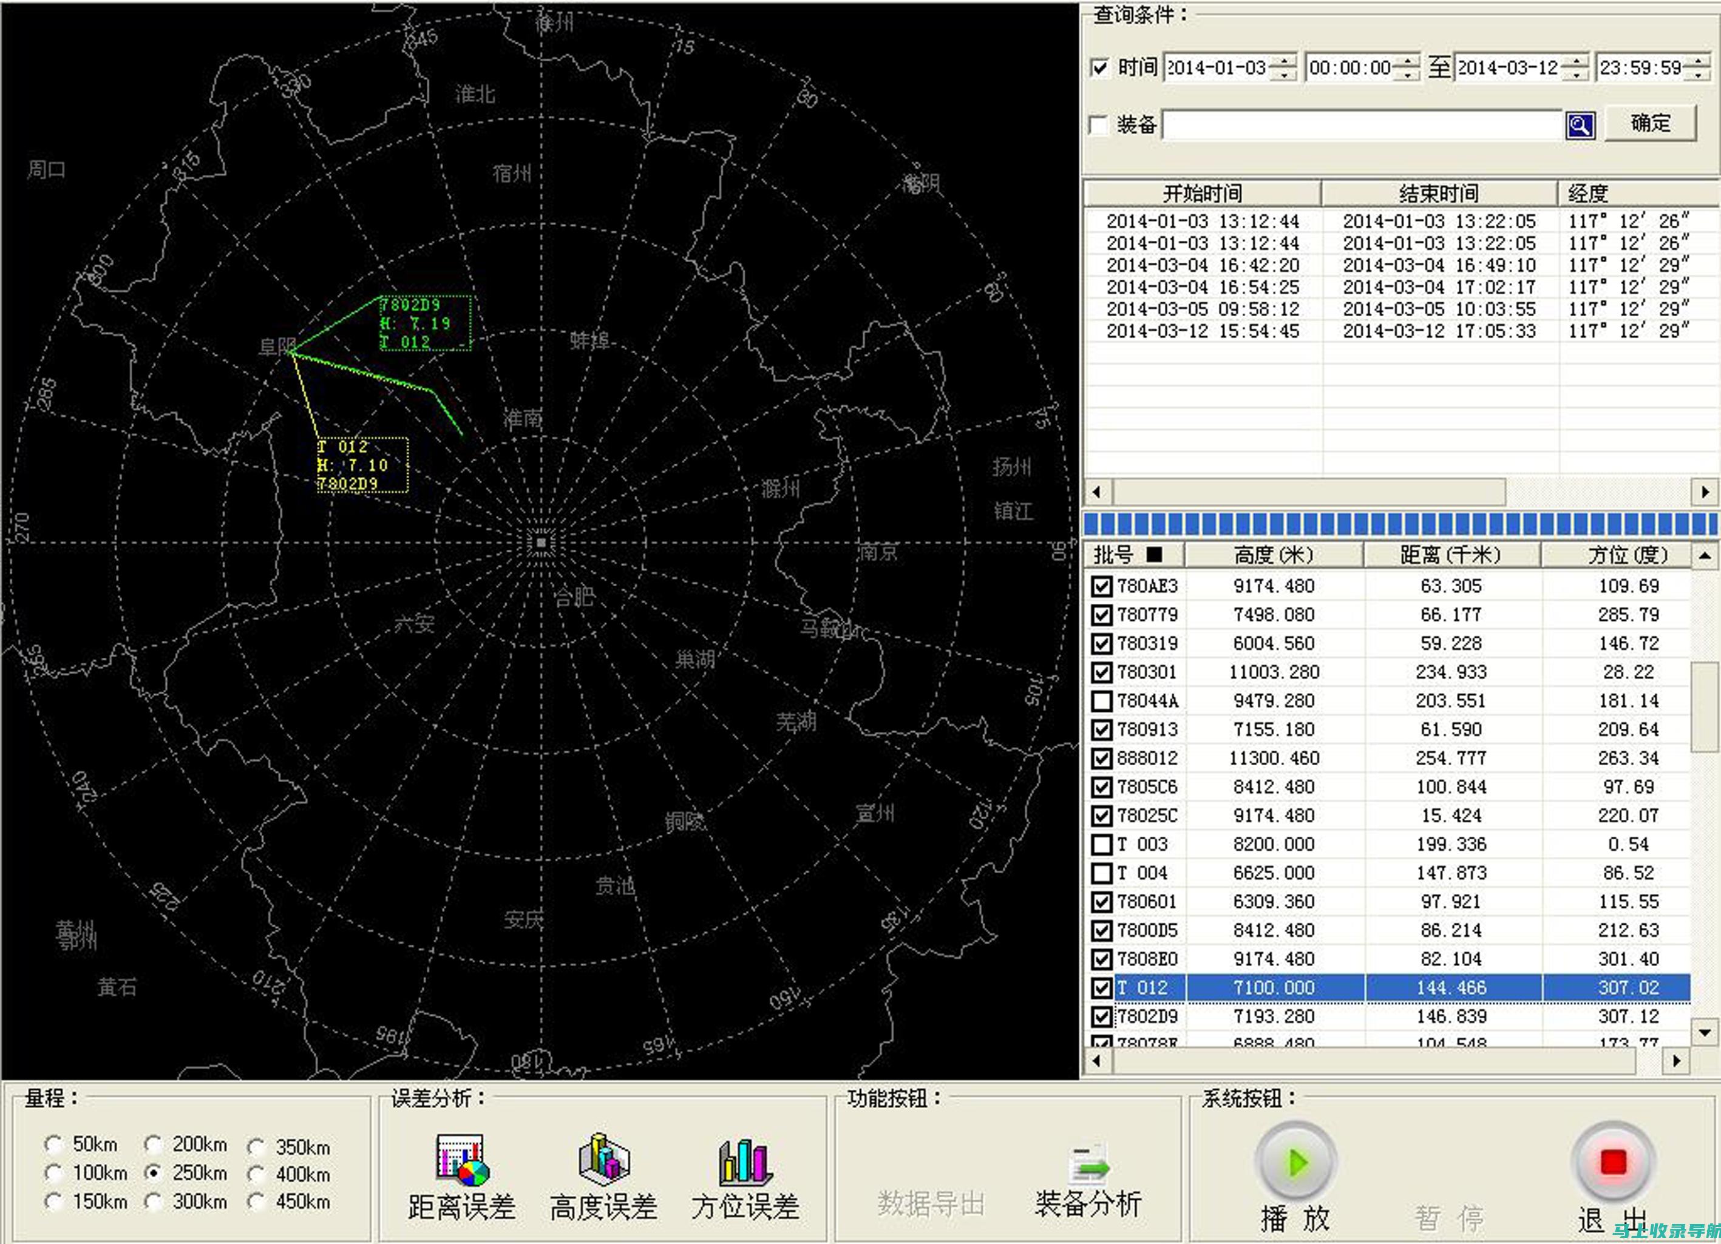
Task: Click the batch table's scroll-up arrow
Action: pyautogui.click(x=1705, y=555)
